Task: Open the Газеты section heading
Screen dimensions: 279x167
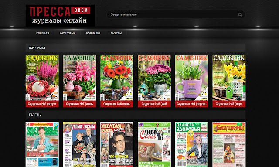Action: tap(35, 115)
